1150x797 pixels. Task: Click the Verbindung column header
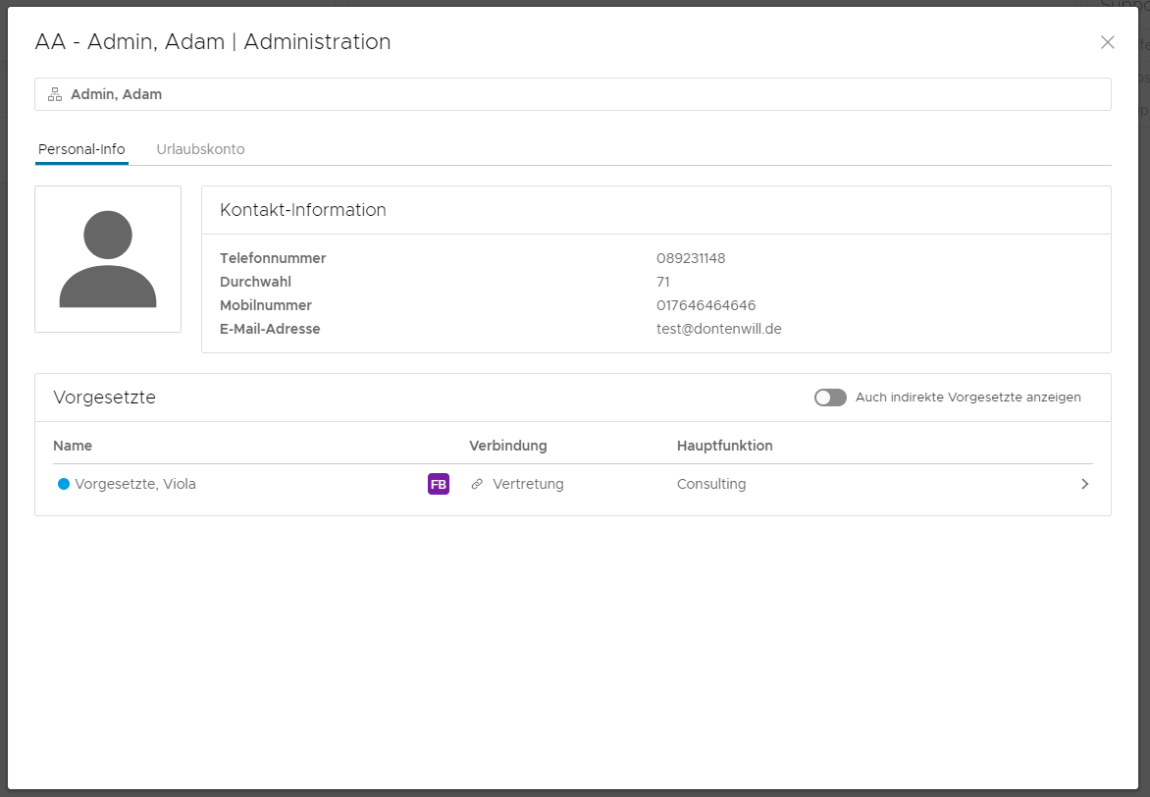pyautogui.click(x=507, y=446)
